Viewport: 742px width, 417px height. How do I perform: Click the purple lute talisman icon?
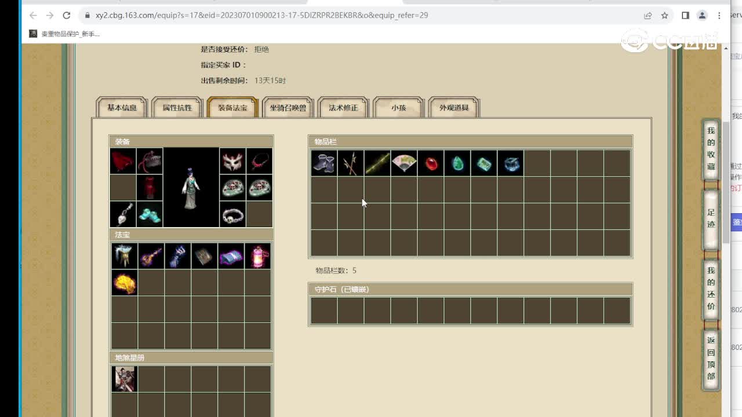(151, 256)
